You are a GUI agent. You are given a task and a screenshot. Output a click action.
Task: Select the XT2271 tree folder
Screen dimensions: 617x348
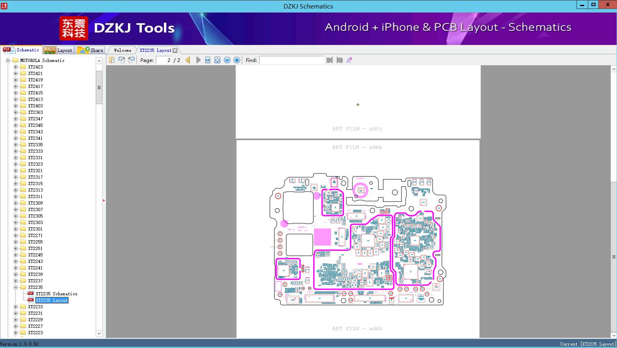point(35,235)
